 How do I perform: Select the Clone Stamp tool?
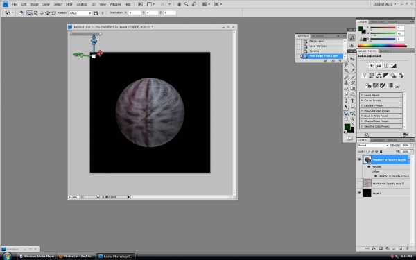coord(346,83)
